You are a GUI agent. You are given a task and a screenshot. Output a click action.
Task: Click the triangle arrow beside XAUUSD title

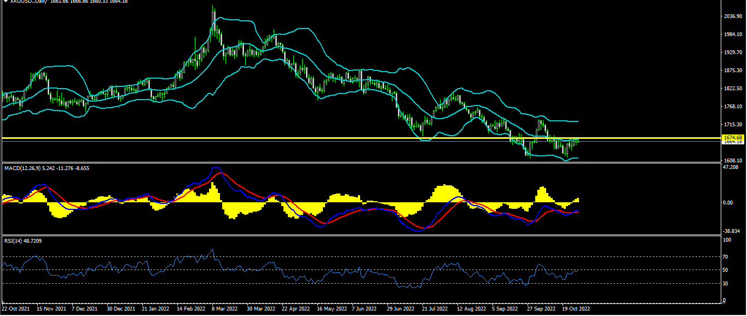tap(5, 2)
